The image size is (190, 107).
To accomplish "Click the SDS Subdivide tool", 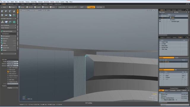I will (8, 36).
